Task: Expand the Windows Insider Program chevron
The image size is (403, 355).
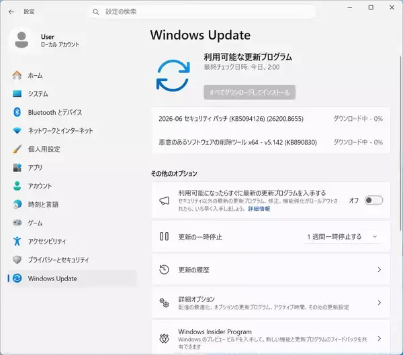Action: coord(379,339)
